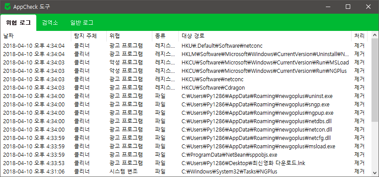Sort by the 탐지 주체 column header

89,36
